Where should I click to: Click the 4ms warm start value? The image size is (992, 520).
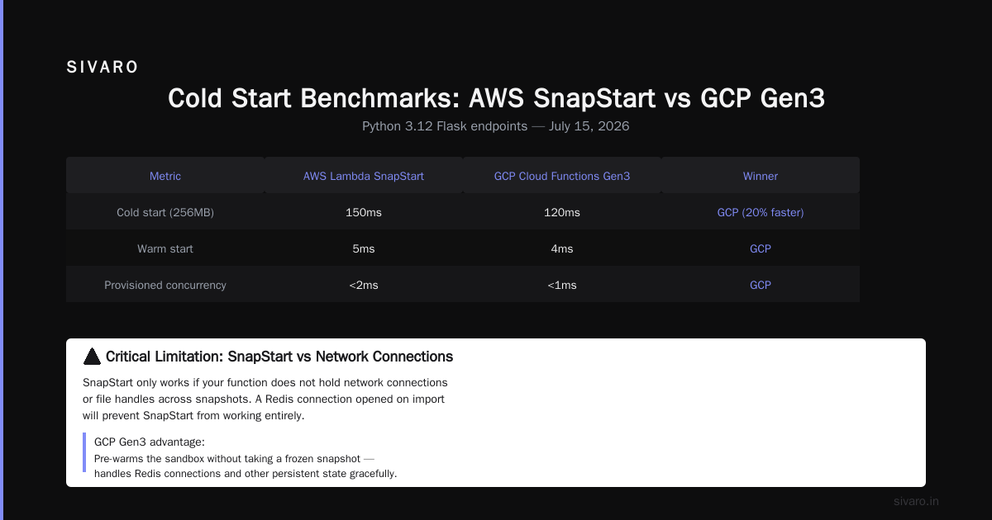tap(562, 248)
